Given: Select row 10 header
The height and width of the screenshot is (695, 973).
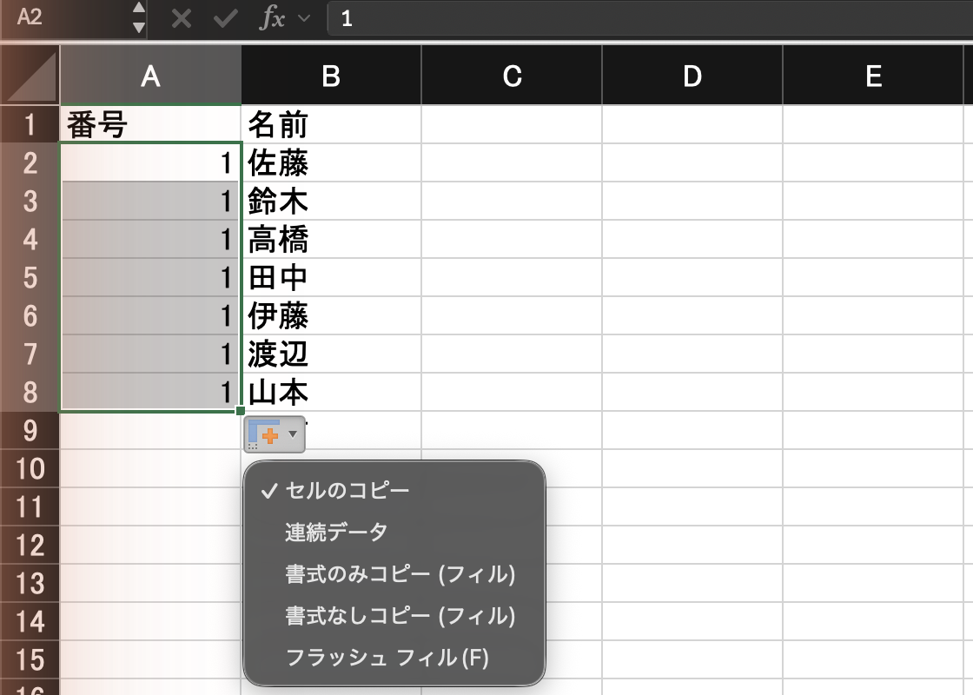Looking at the screenshot, I should point(30,468).
